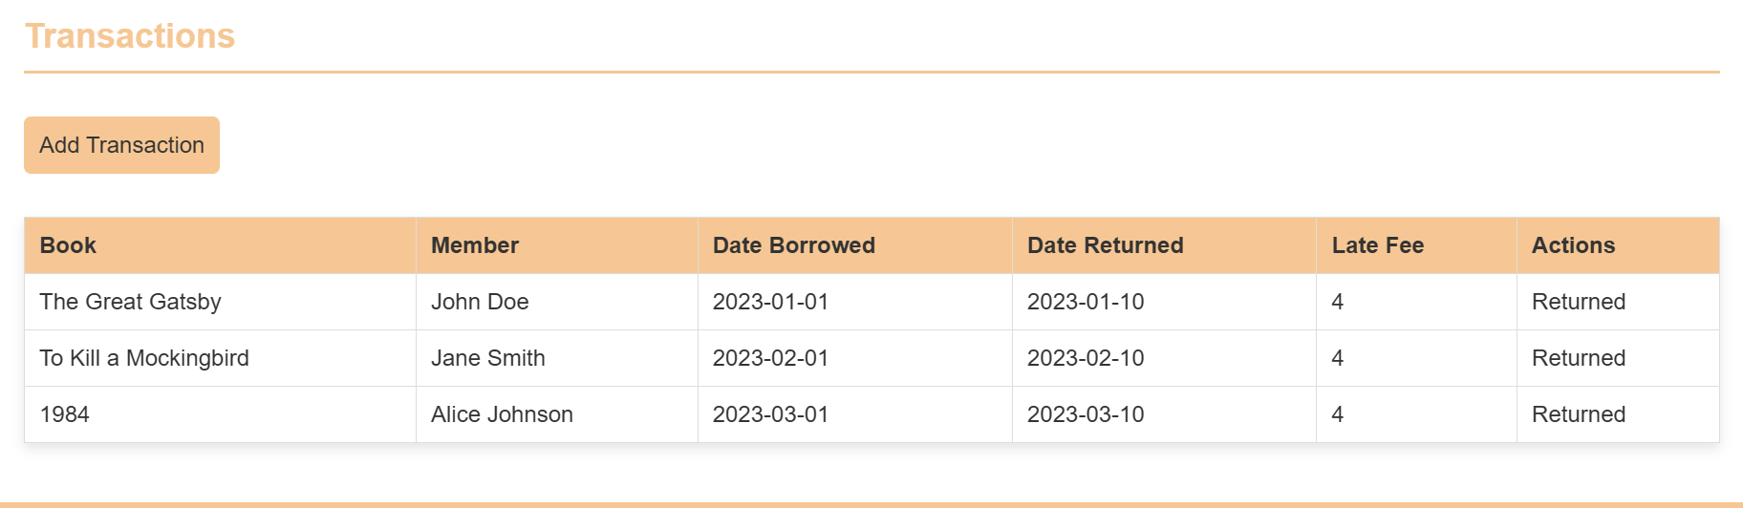Click the Member column header
The width and height of the screenshot is (1743, 508).
475,245
